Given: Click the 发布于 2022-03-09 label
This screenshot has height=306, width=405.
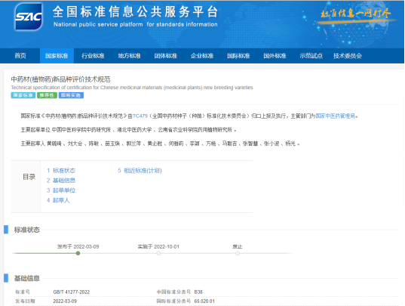Looking at the screenshot, I should [x=78, y=246].
